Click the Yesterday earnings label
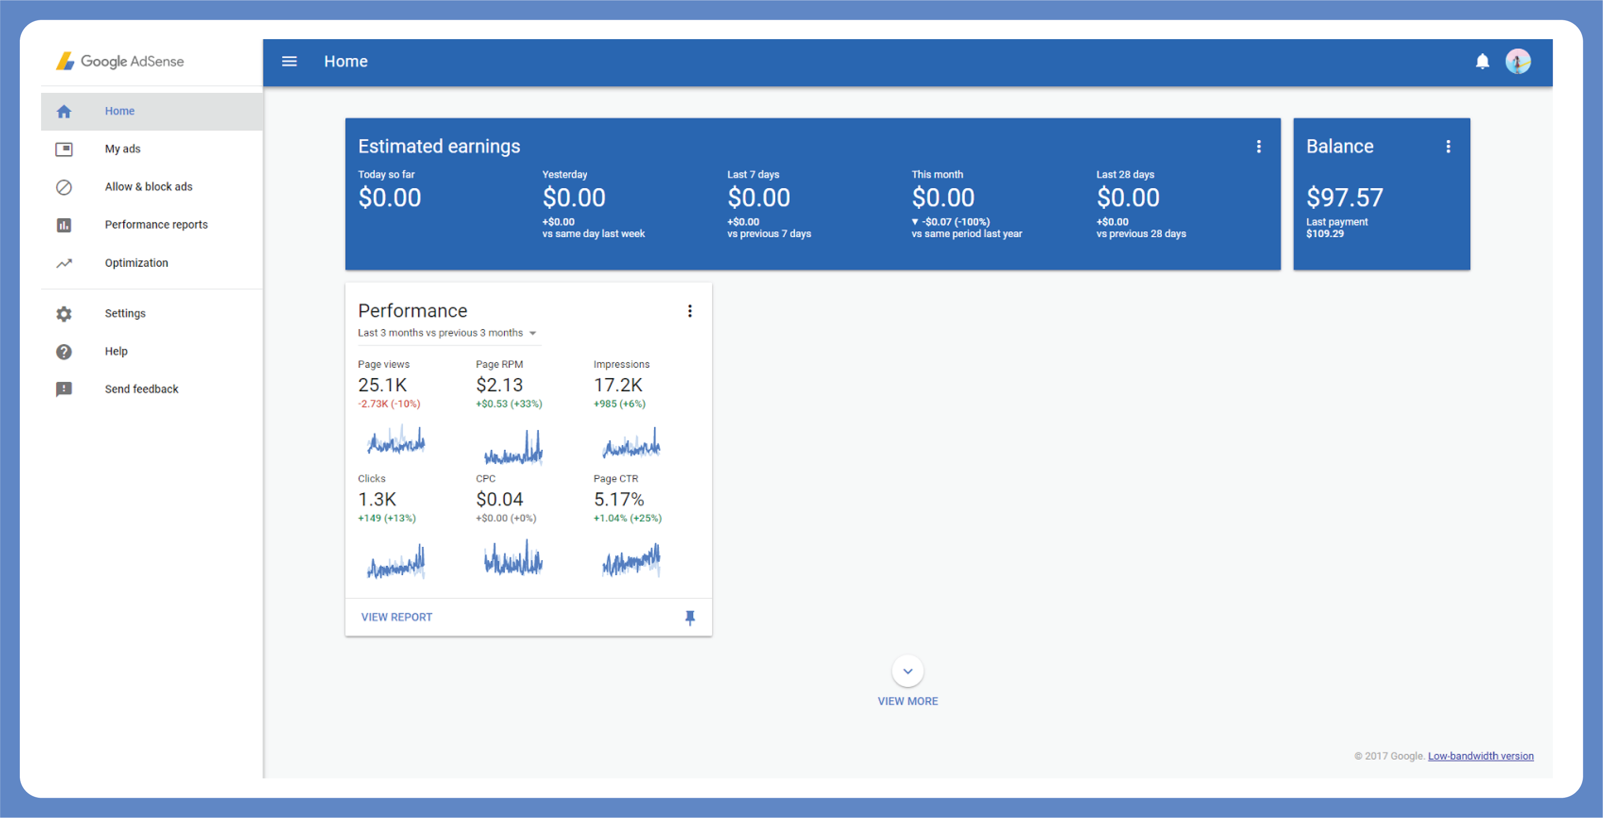 [x=564, y=174]
